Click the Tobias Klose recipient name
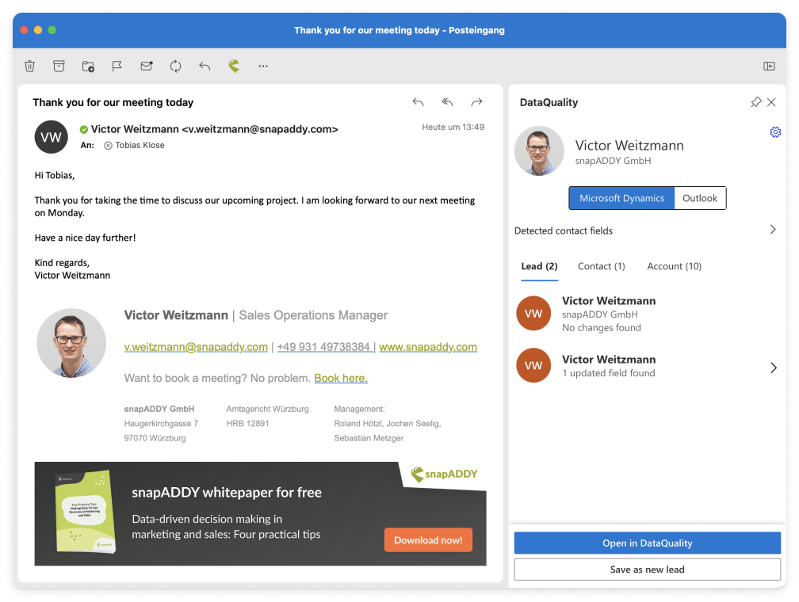 click(140, 146)
